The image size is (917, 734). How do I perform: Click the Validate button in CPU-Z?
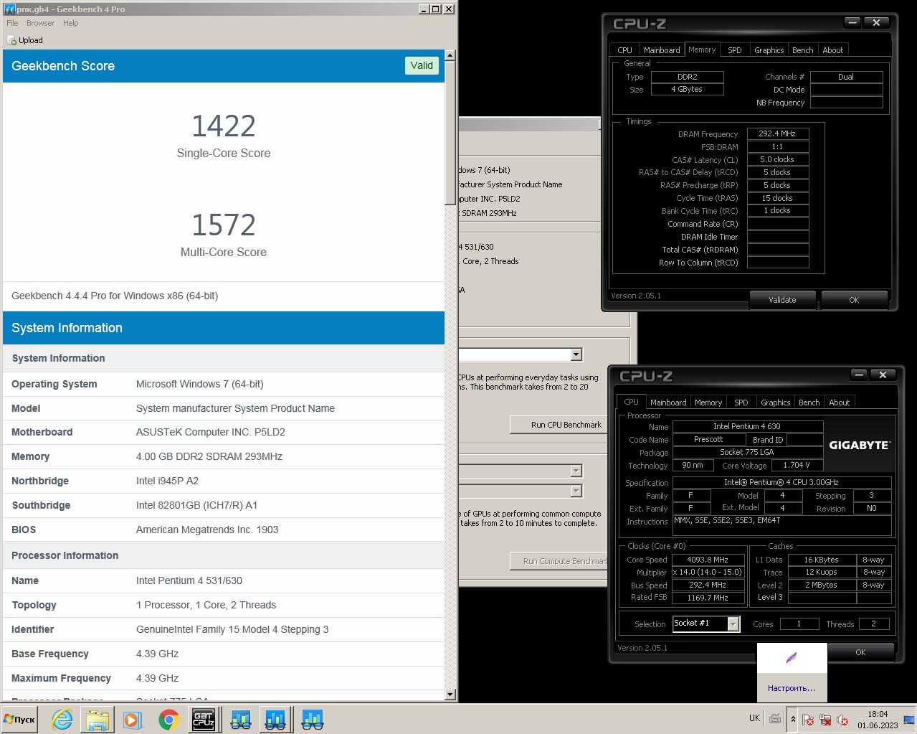pos(782,300)
